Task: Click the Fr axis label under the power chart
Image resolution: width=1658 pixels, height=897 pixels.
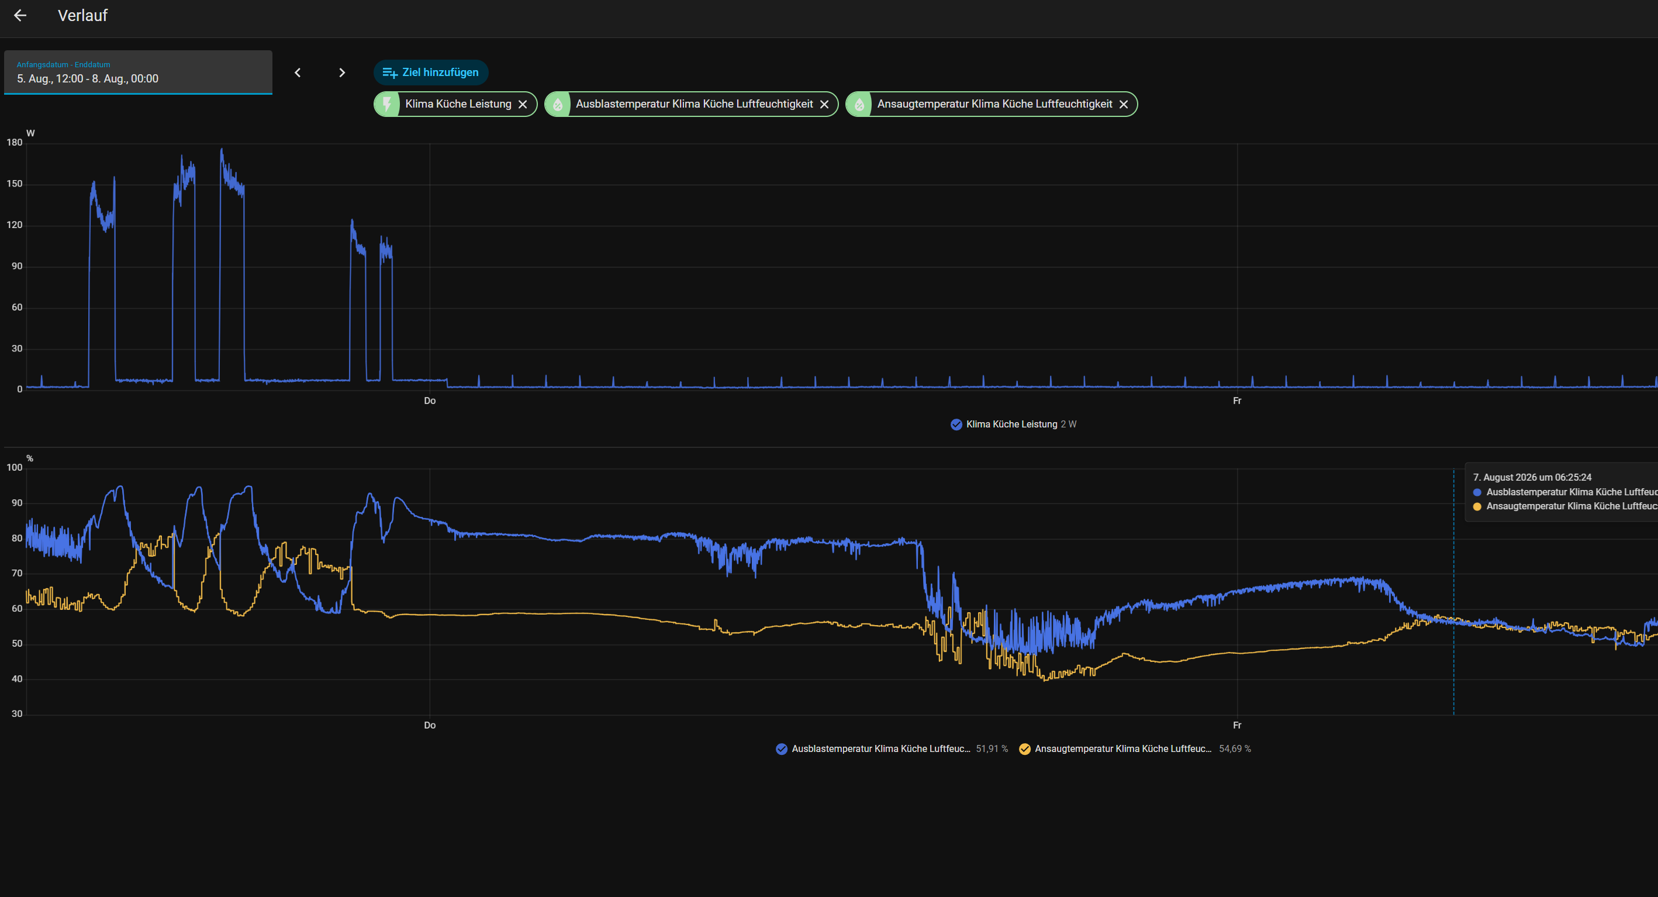Action: [1237, 401]
